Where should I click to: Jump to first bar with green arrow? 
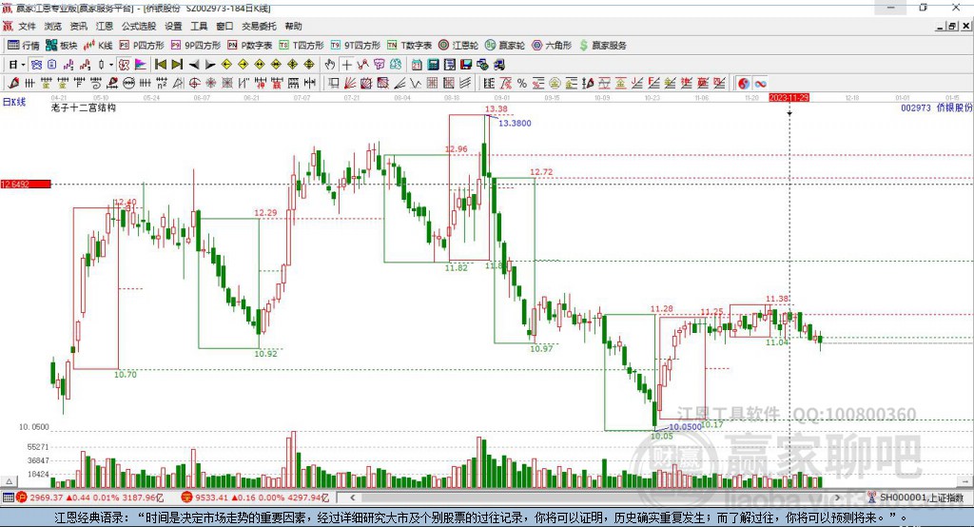161,65
